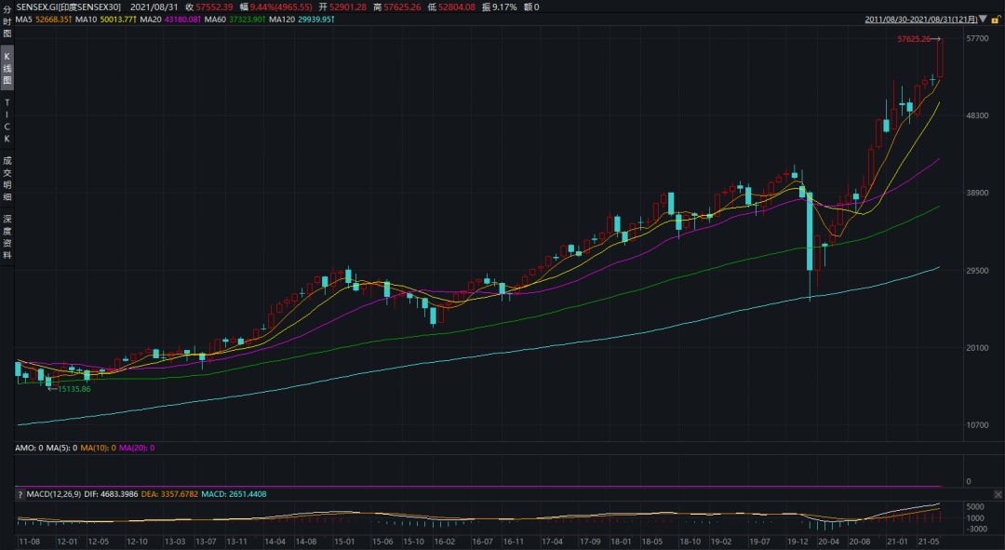The width and height of the screenshot is (1005, 550).
Task: Click the red 57625.26 high marker on chart
Action: [x=914, y=39]
